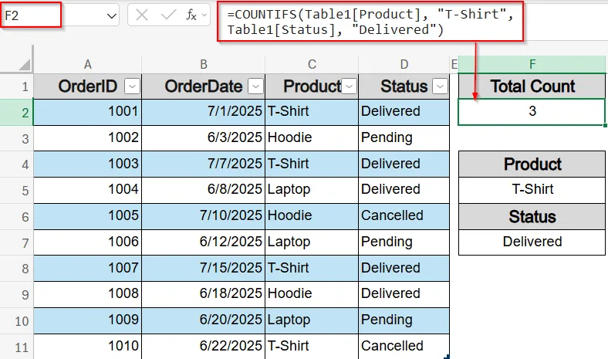Click the Name Box showing F2
Image resolution: width=608 pixels, height=359 pixels.
click(x=31, y=15)
